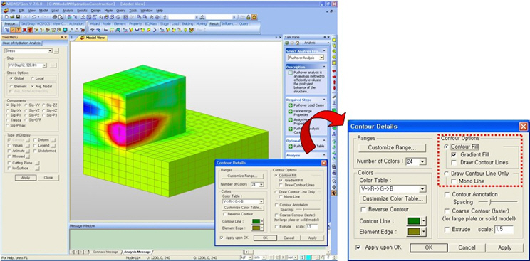The height and width of the screenshot is (261, 530).
Task: Click the green back icon in Task Pane
Action: pyautogui.click(x=286, y=43)
